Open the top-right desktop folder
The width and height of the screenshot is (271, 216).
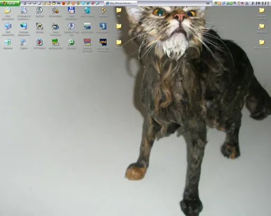pos(262,11)
